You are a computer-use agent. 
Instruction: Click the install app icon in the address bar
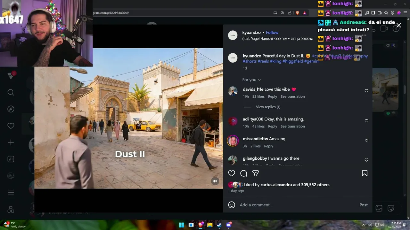[x=275, y=13]
